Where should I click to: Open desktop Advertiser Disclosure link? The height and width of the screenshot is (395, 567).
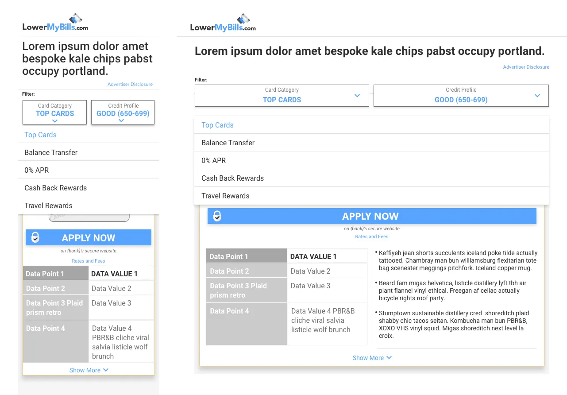click(526, 67)
